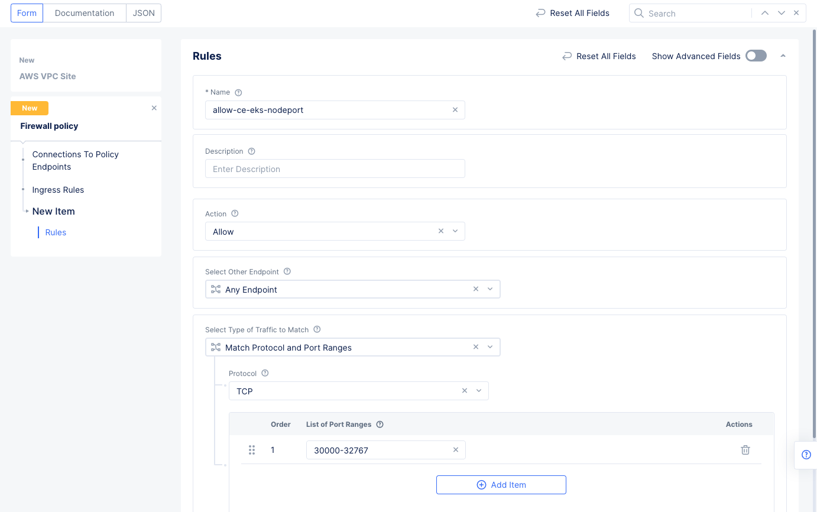Image resolution: width=817 pixels, height=512 pixels.
Task: Collapse the Rules section with the caret
Action: point(783,56)
